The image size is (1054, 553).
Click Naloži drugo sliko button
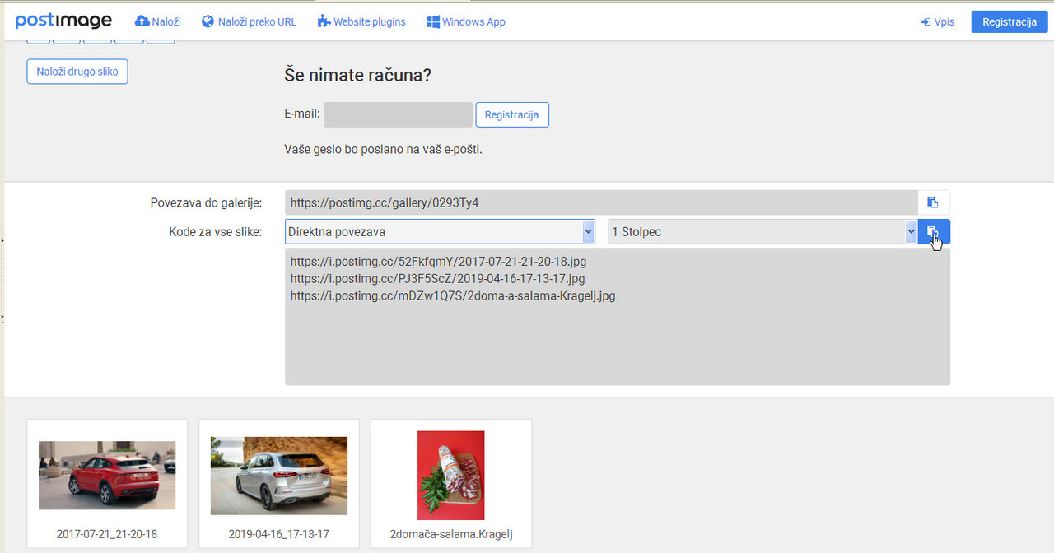(x=77, y=72)
